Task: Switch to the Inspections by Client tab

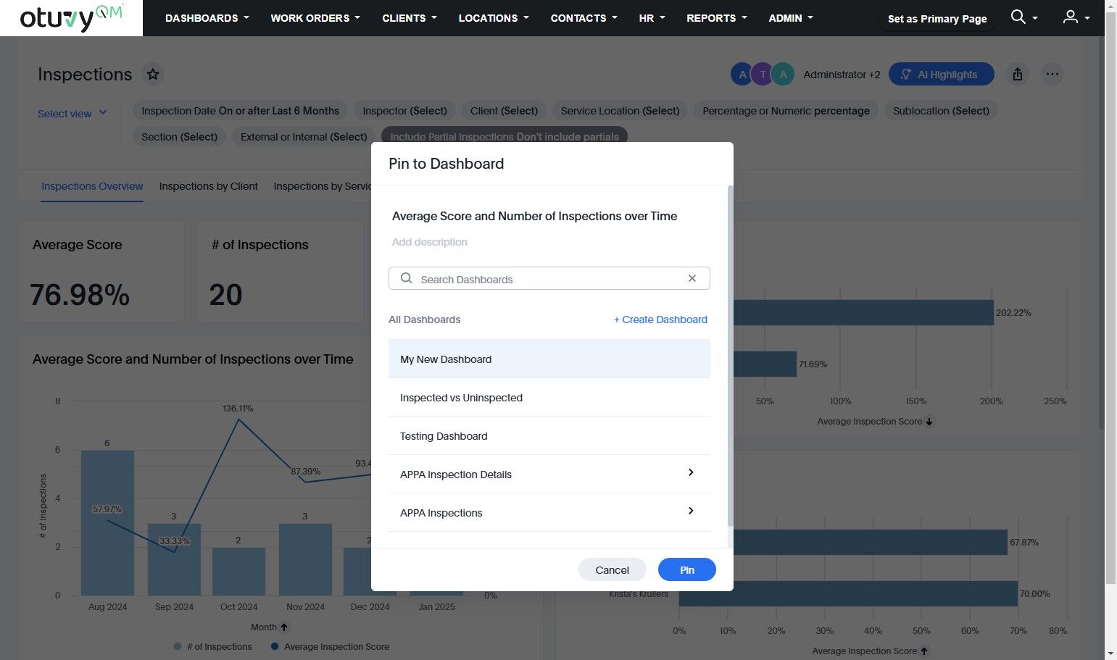Action: coord(208,186)
